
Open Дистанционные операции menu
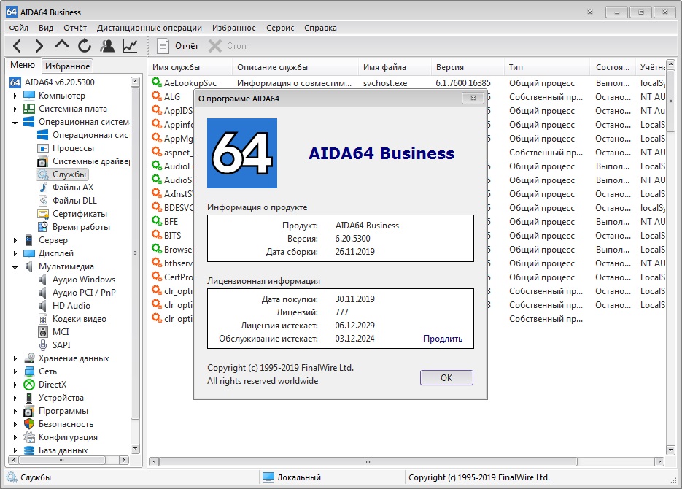tap(150, 28)
